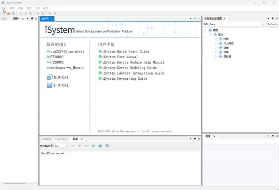This screenshot has height=190, width=279.
Task: Collapse the 模型 tree node
Action: click(205, 30)
